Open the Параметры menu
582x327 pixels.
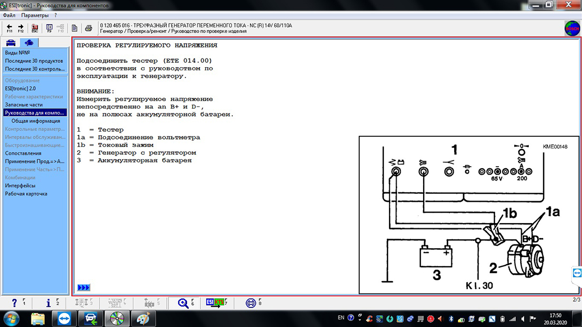coord(35,15)
